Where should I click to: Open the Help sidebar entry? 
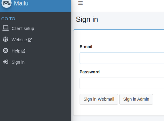pyautogui.click(x=16, y=51)
